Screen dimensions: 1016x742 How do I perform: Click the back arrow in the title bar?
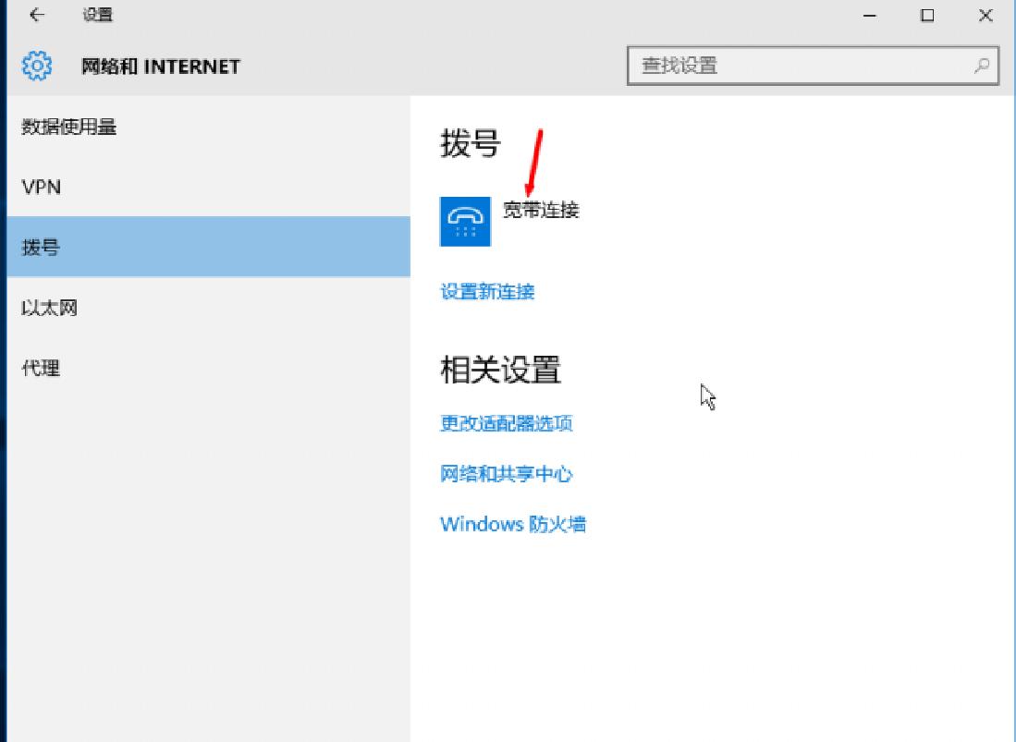37,15
